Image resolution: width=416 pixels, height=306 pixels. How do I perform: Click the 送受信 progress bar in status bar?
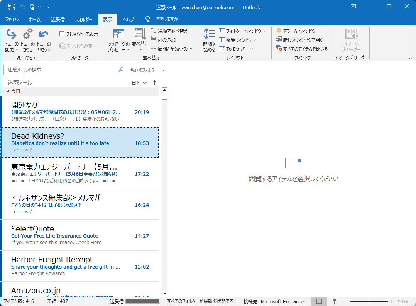click(x=143, y=301)
